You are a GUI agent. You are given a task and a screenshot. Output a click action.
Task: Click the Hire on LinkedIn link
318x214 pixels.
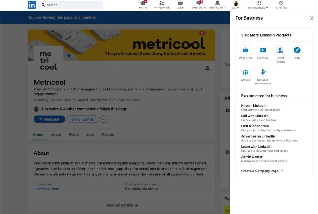[x=253, y=106]
